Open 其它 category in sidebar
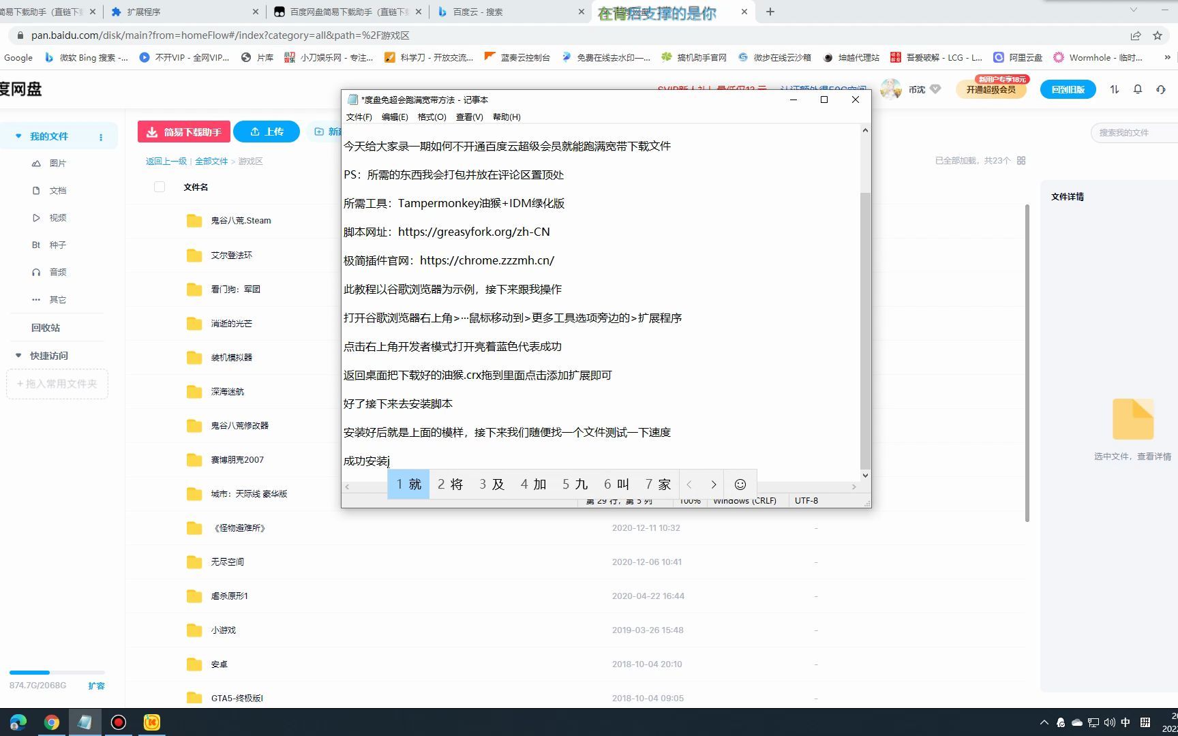Viewport: 1178px width, 736px height. pos(57,300)
